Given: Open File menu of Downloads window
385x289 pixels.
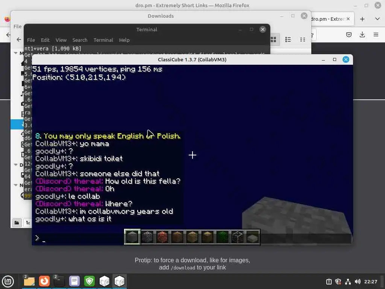Looking at the screenshot, I should 17,26.
